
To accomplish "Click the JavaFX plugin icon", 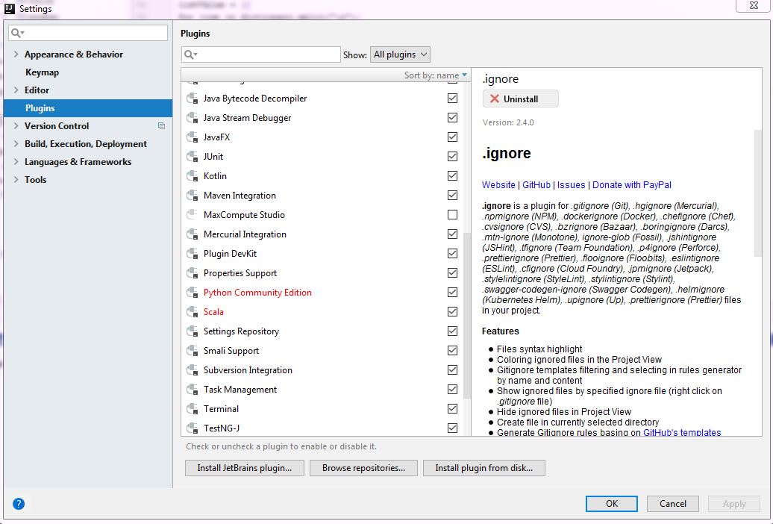I will 193,137.
